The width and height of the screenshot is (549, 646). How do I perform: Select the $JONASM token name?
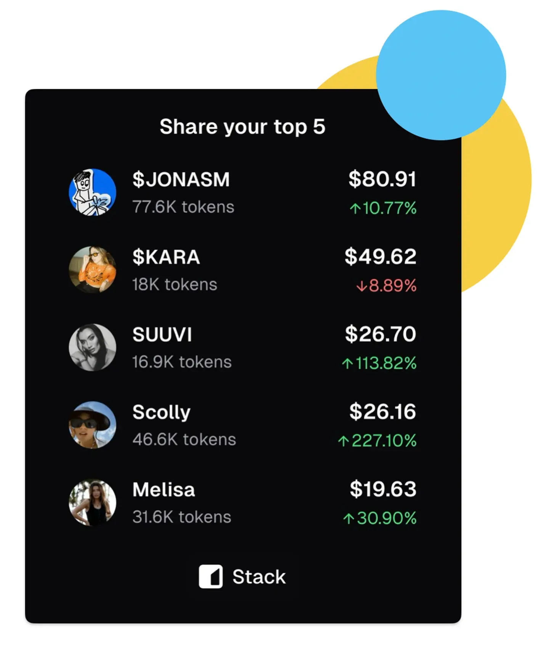181,180
